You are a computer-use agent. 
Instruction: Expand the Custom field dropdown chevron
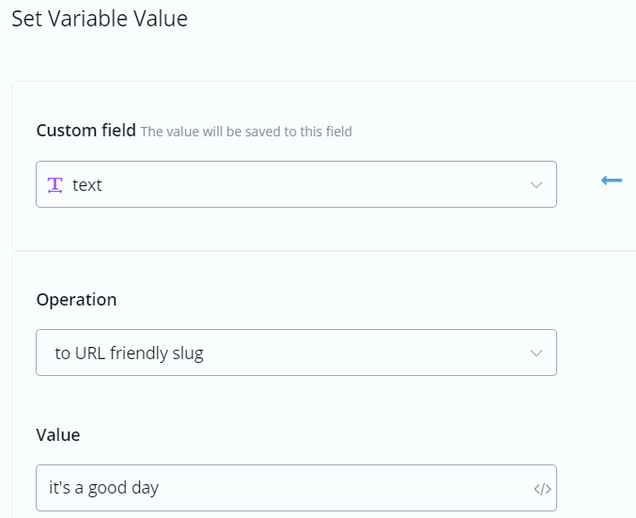tap(536, 185)
